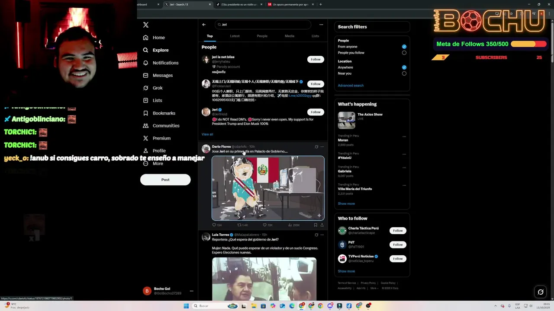This screenshot has height=311, width=554.
Task: Switch to Latest tab
Action: pyautogui.click(x=235, y=36)
